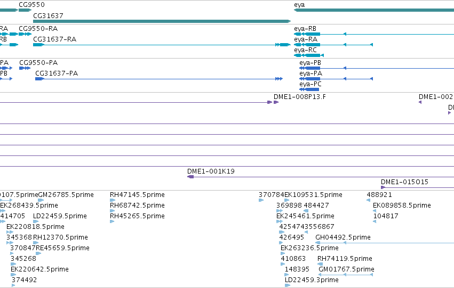This screenshot has height=288, width=454.
Task: Click the GM01767.5prime EST line glyph
Action: 346,275
